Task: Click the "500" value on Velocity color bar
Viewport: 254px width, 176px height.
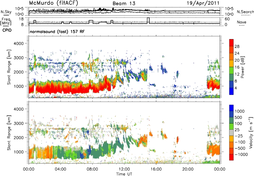Action: coord(239,117)
